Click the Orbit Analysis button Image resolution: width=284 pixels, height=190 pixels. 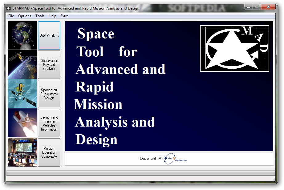[49, 35]
